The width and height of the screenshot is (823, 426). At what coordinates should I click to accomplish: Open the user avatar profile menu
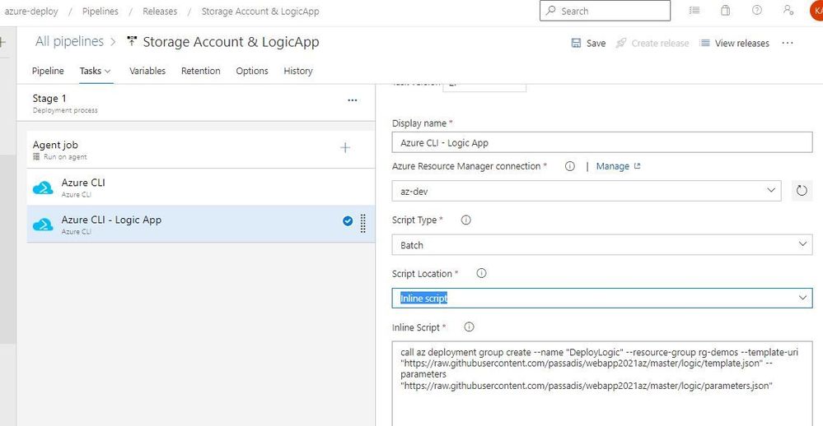(816, 11)
